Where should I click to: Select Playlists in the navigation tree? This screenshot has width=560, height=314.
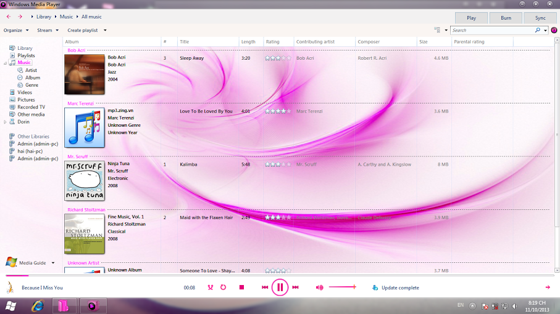pyautogui.click(x=26, y=55)
